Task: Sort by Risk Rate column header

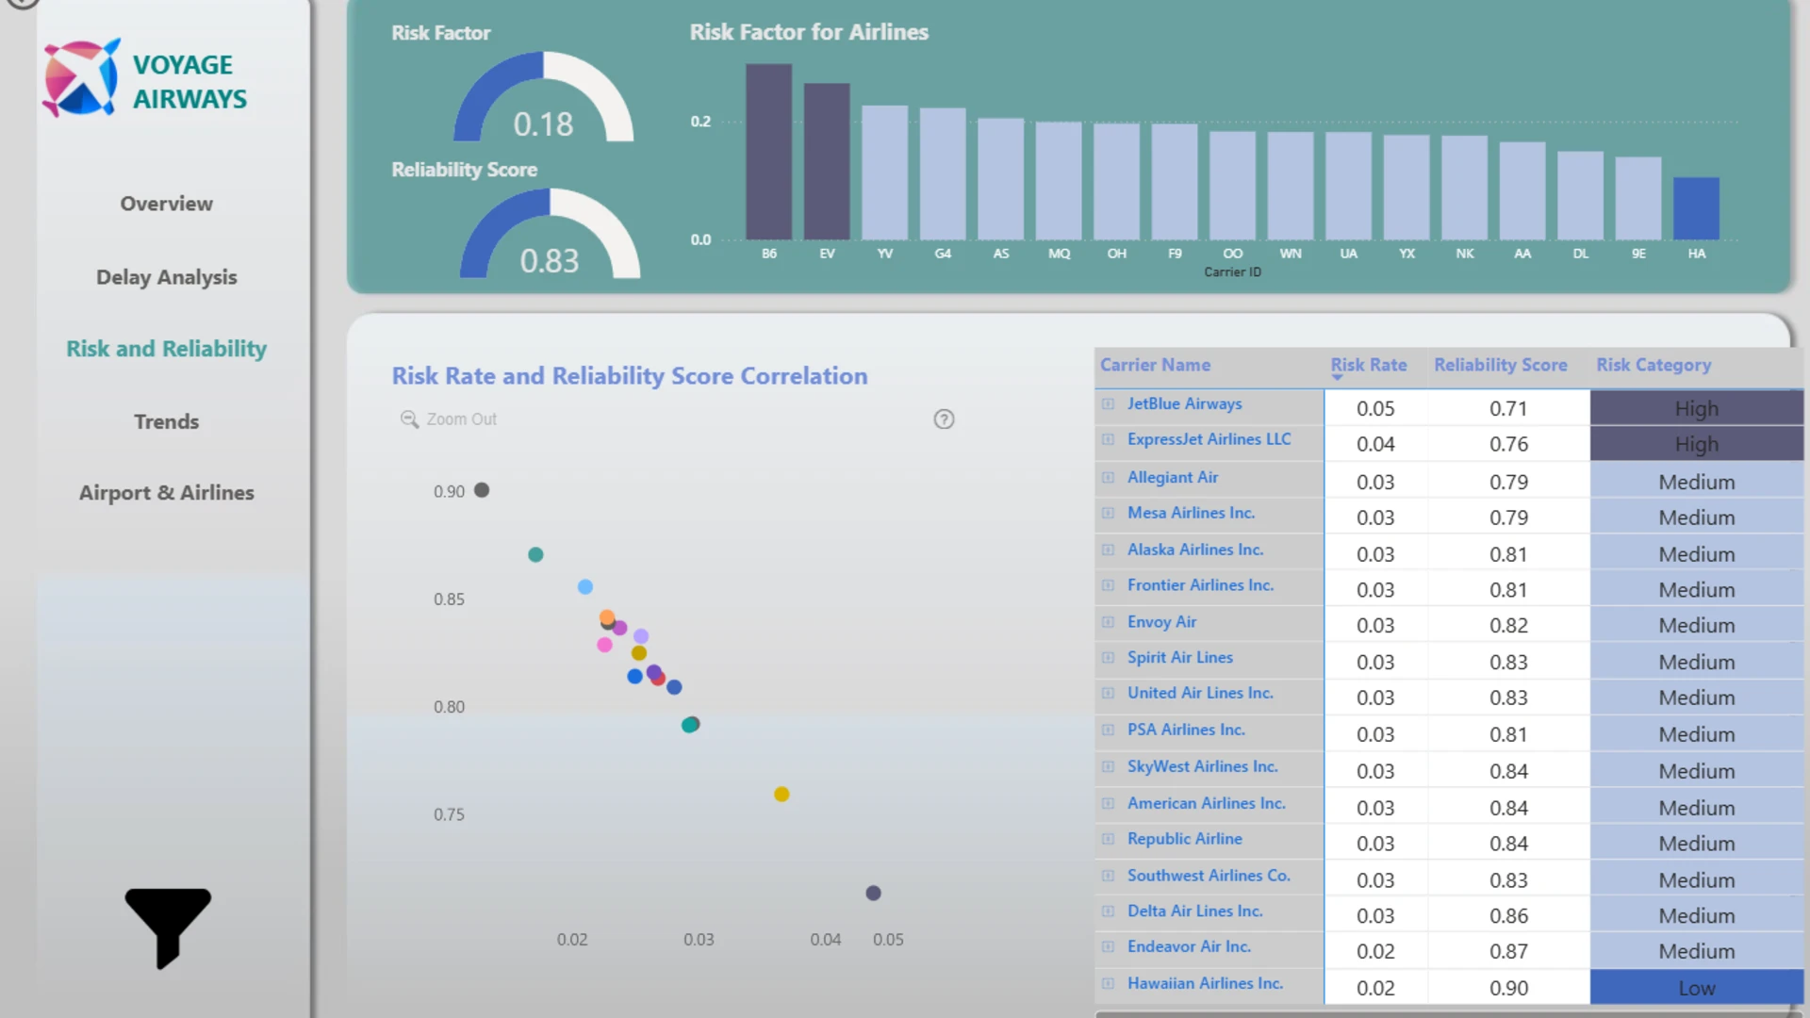Action: point(1369,365)
